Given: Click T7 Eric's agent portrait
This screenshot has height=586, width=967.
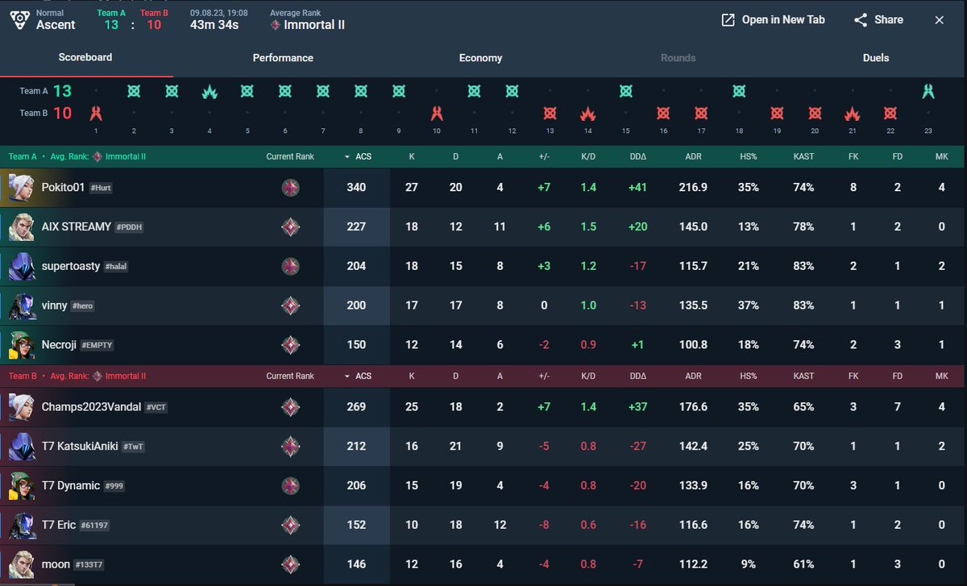Looking at the screenshot, I should [x=21, y=526].
